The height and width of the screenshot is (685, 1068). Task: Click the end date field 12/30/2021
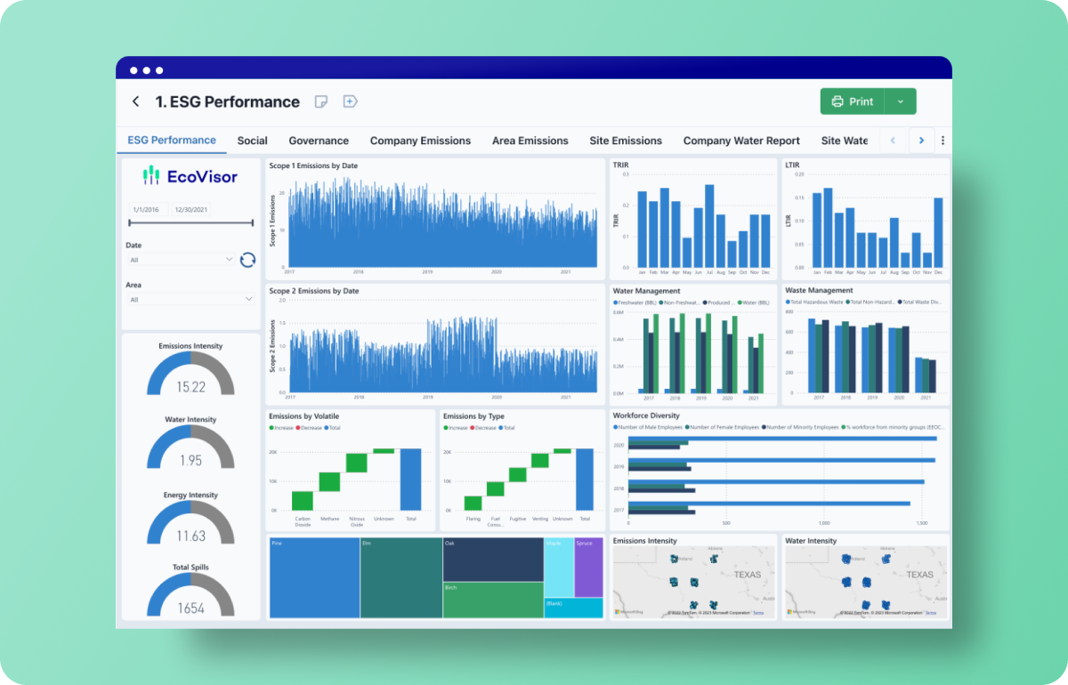click(x=190, y=209)
